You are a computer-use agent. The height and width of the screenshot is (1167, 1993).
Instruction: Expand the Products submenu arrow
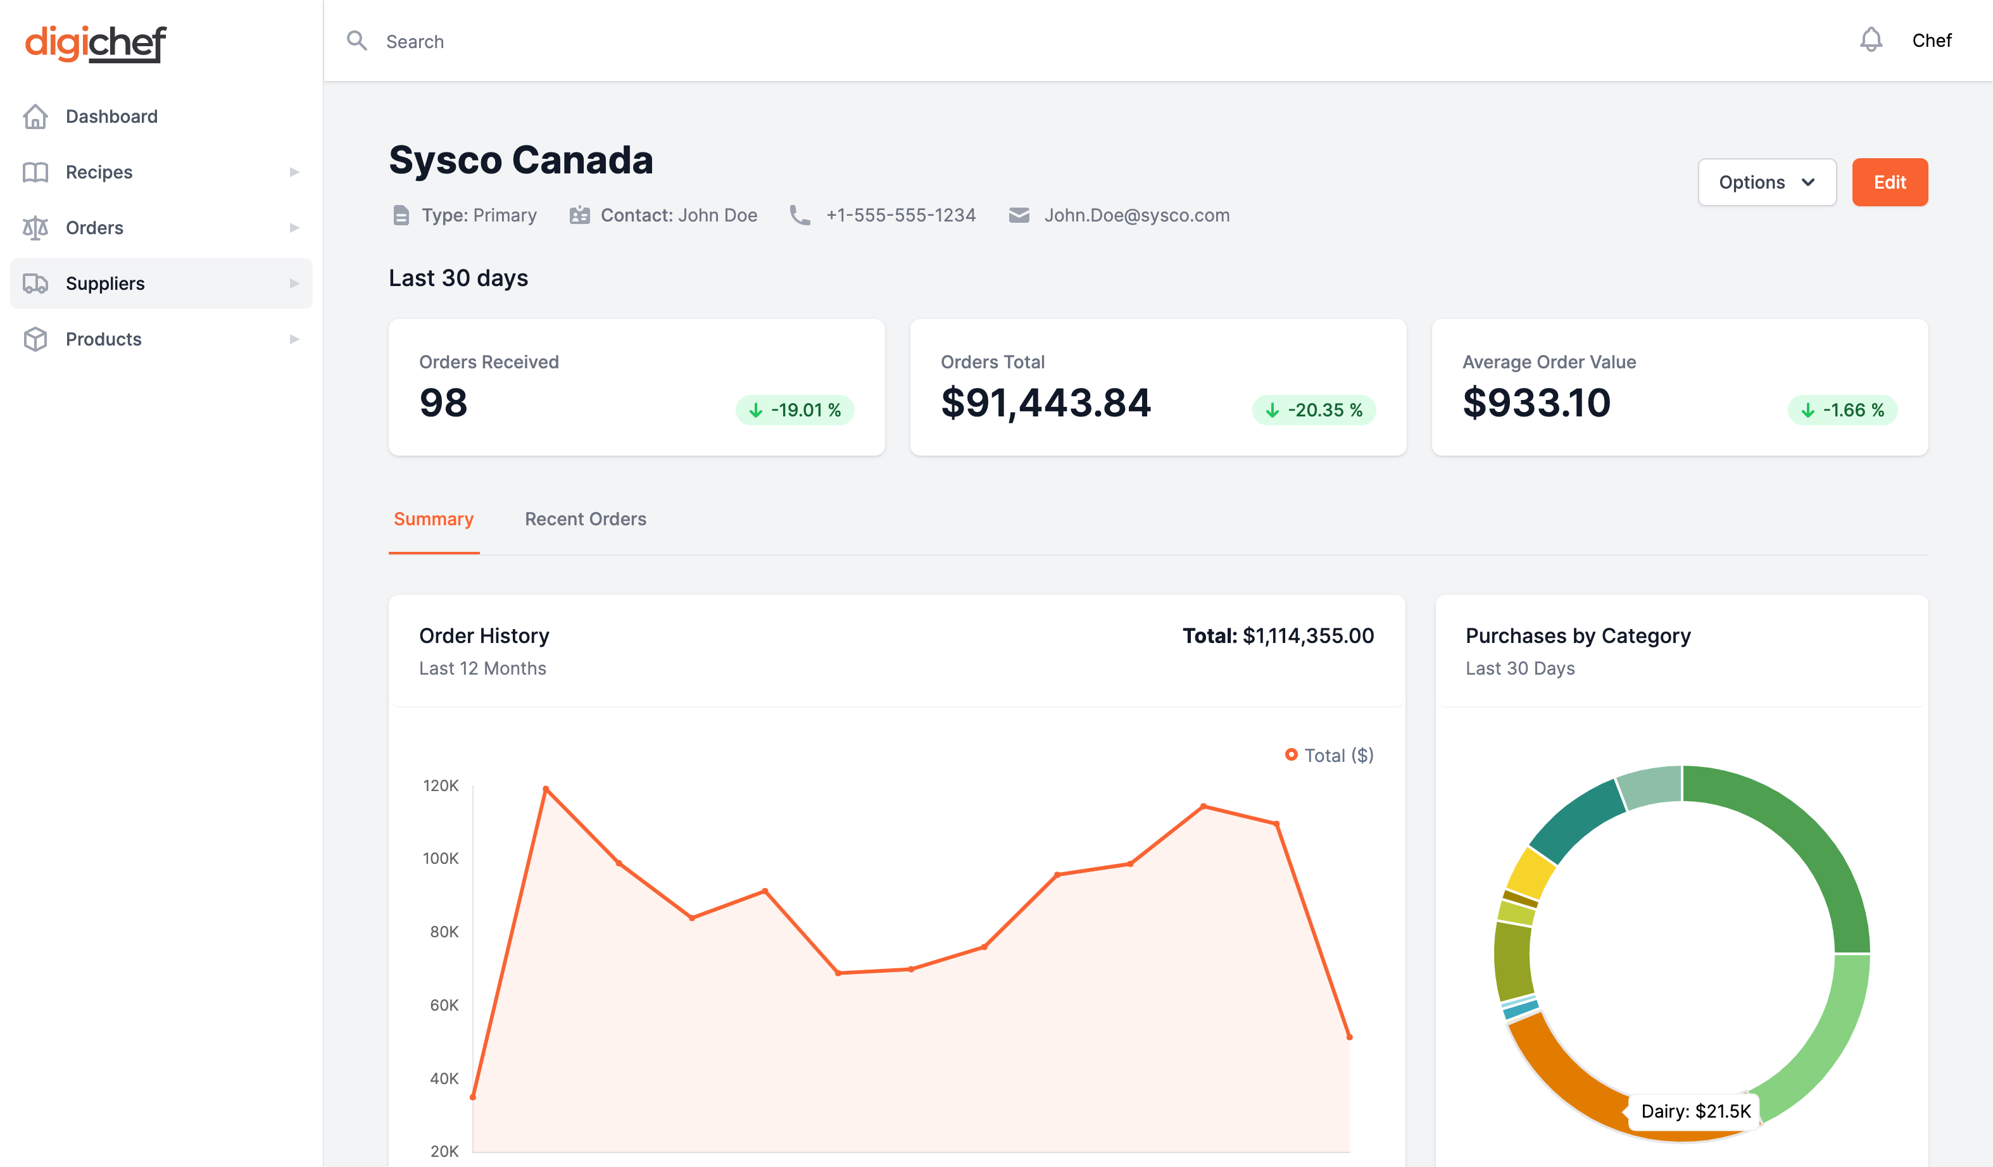[294, 339]
